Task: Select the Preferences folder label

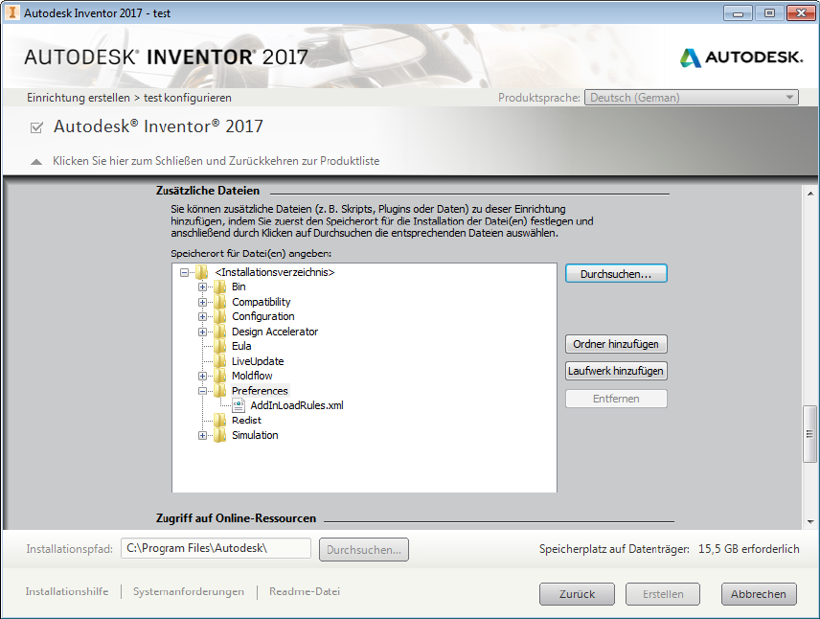Action: 260,391
